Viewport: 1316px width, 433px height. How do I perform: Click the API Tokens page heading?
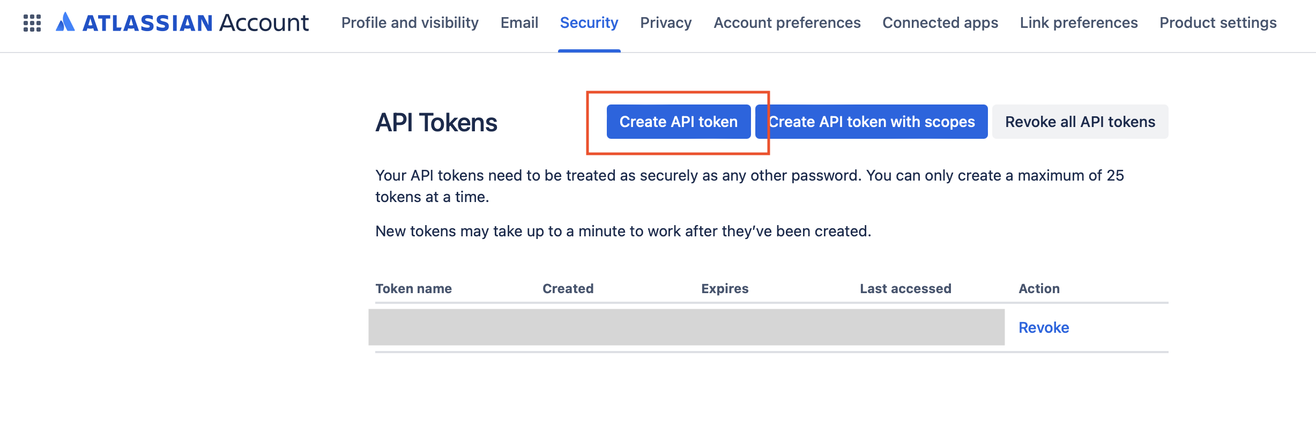coord(436,123)
